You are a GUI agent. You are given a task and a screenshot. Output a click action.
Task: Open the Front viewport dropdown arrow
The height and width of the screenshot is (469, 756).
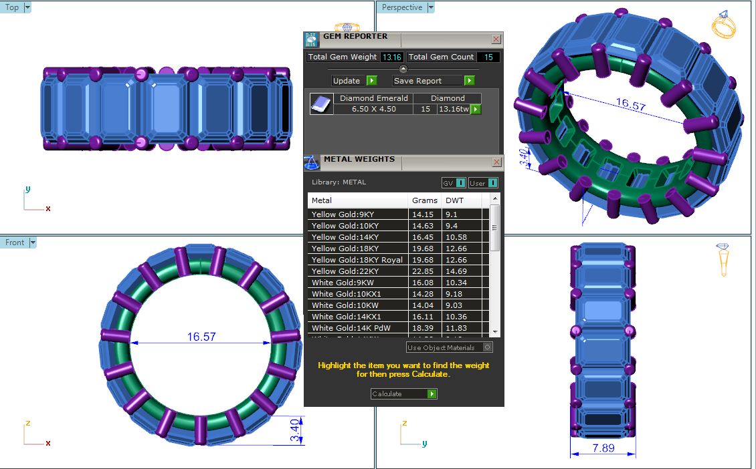click(32, 243)
